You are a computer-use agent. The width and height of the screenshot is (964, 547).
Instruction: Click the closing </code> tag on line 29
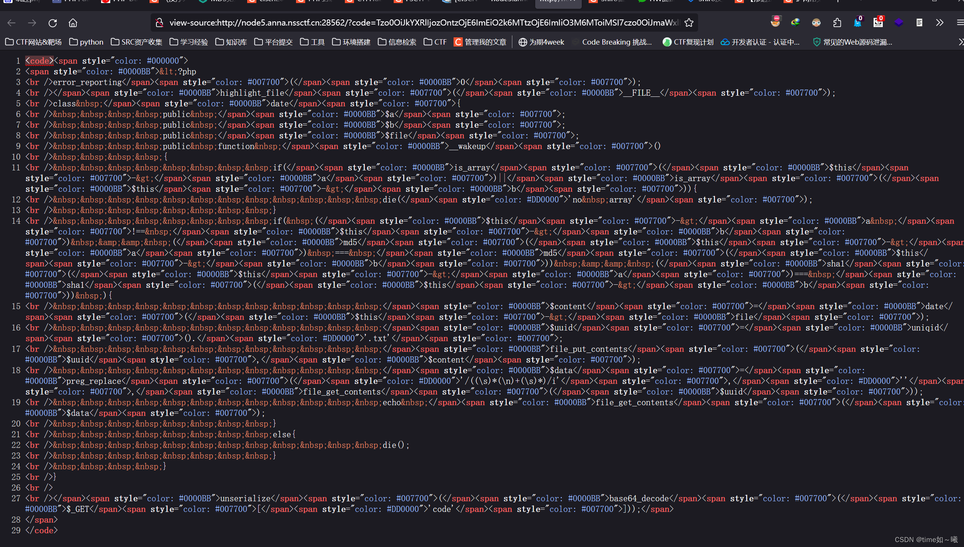click(41, 530)
